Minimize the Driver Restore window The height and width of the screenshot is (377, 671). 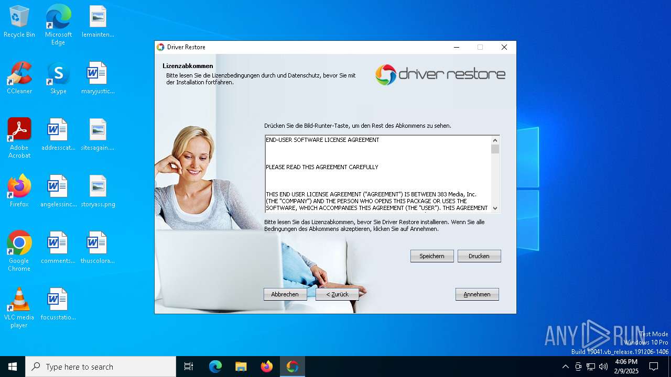pos(457,47)
